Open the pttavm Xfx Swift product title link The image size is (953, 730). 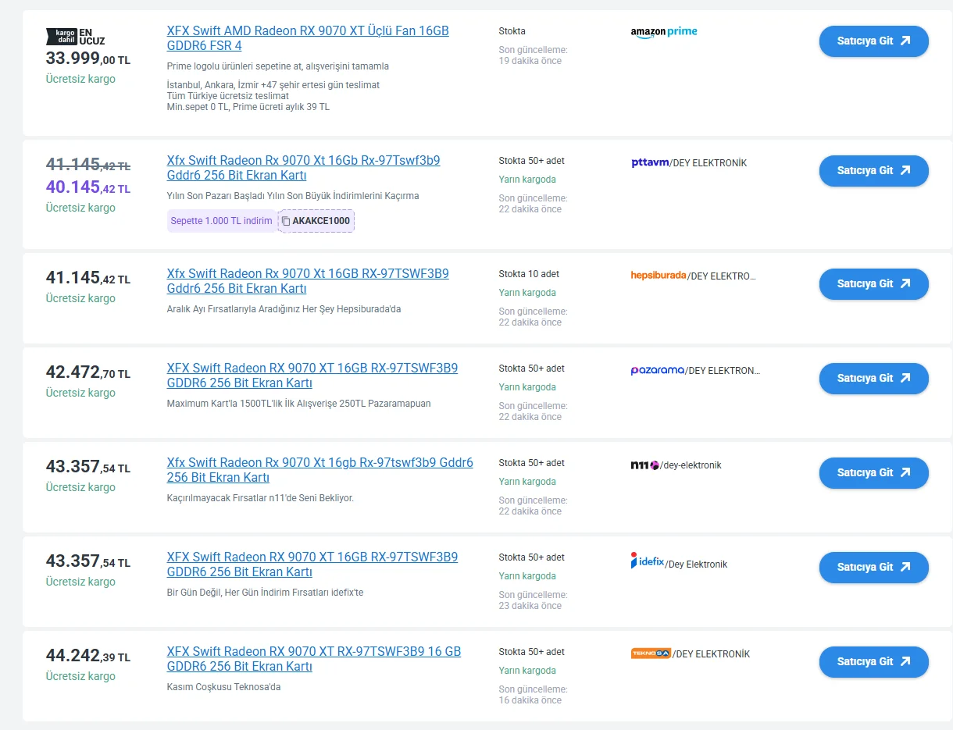pyautogui.click(x=303, y=168)
